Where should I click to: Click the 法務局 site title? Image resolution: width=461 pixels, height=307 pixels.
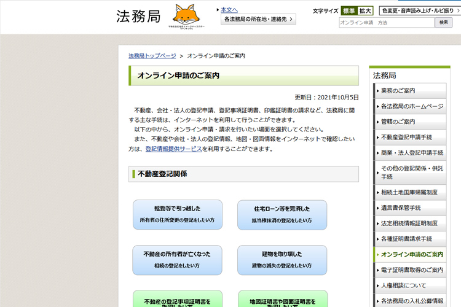(138, 16)
